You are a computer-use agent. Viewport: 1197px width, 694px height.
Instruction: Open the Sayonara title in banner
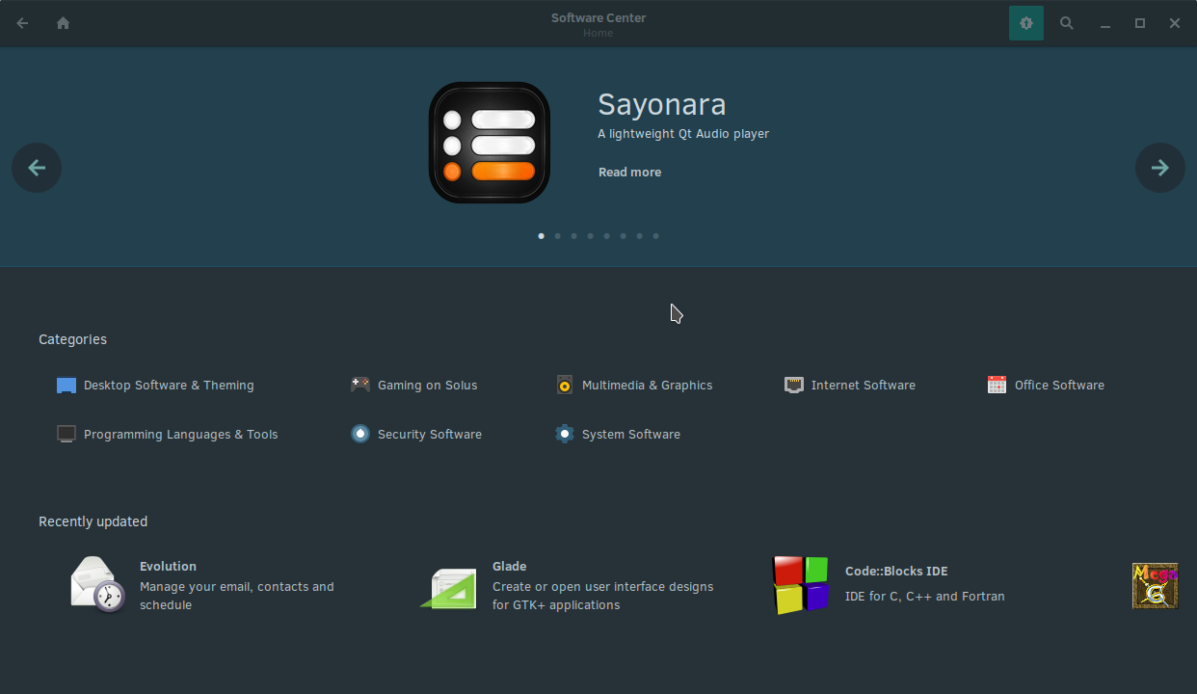662,104
